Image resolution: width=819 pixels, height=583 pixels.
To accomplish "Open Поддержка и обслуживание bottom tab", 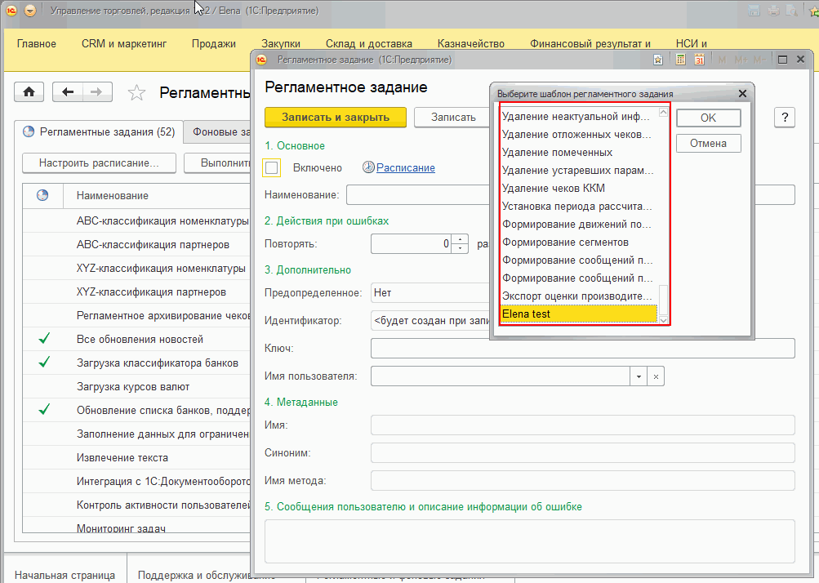I will pos(207,575).
